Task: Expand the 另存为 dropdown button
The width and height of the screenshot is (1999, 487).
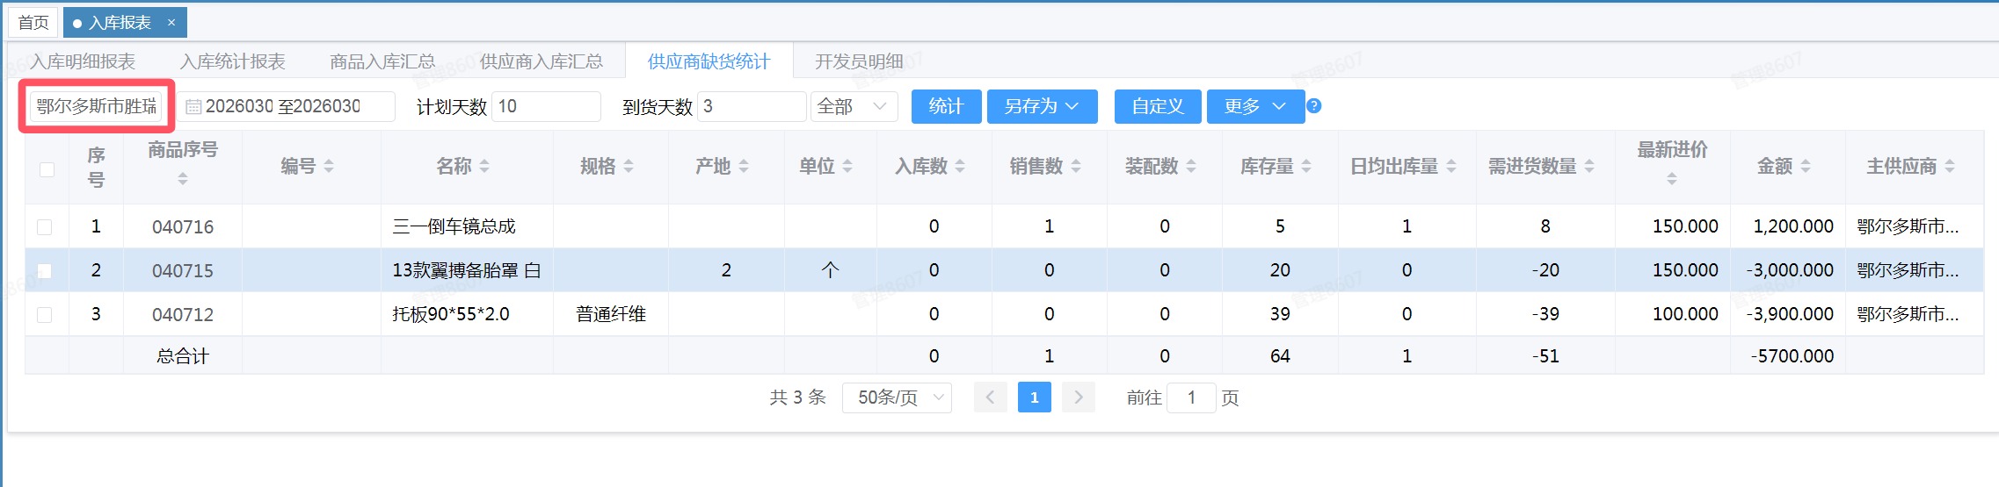Action: point(1042,106)
